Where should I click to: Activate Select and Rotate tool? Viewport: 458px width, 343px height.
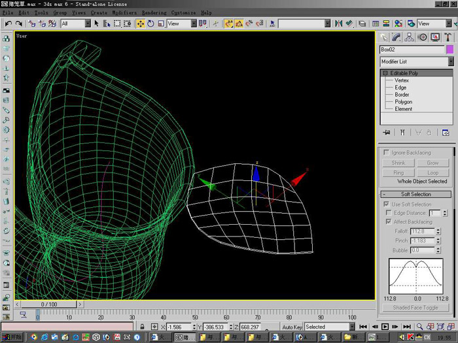[150, 24]
